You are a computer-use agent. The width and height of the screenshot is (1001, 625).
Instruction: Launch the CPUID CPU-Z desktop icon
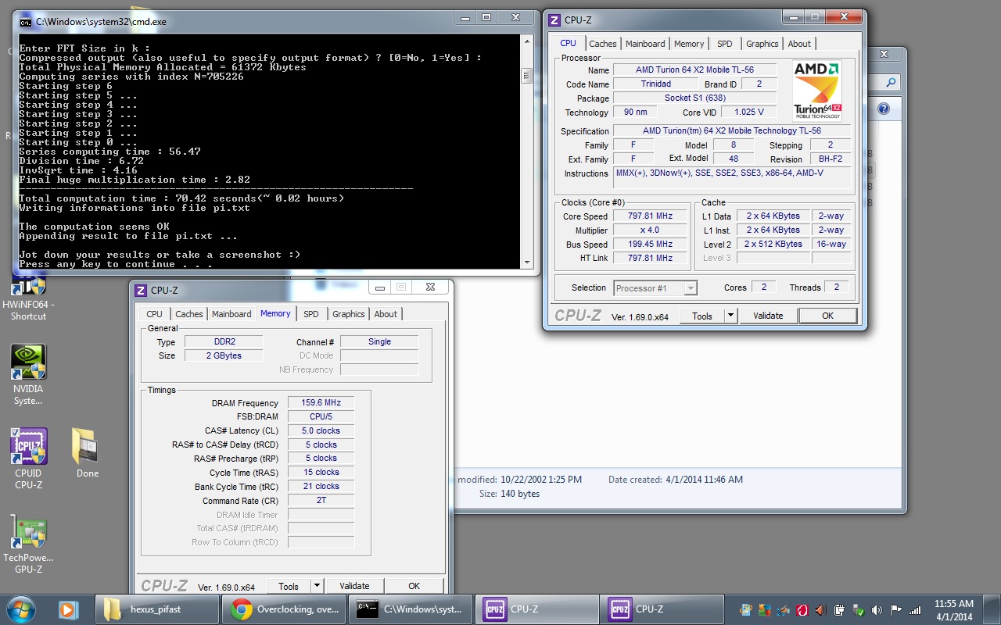click(x=28, y=459)
